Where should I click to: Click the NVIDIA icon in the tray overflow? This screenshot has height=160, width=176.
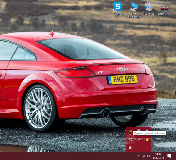[130, 131]
